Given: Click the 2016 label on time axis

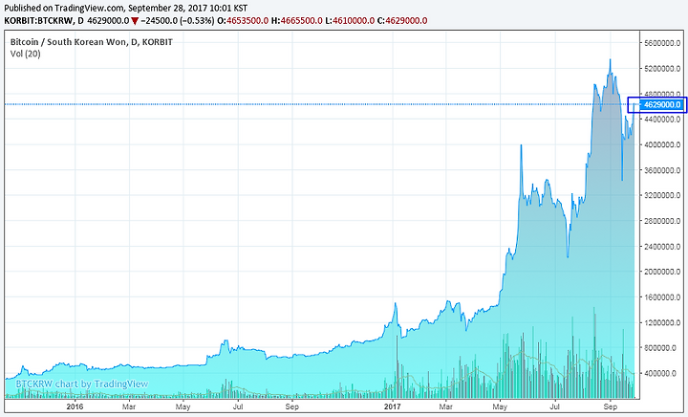Looking at the screenshot, I should 75,406.
